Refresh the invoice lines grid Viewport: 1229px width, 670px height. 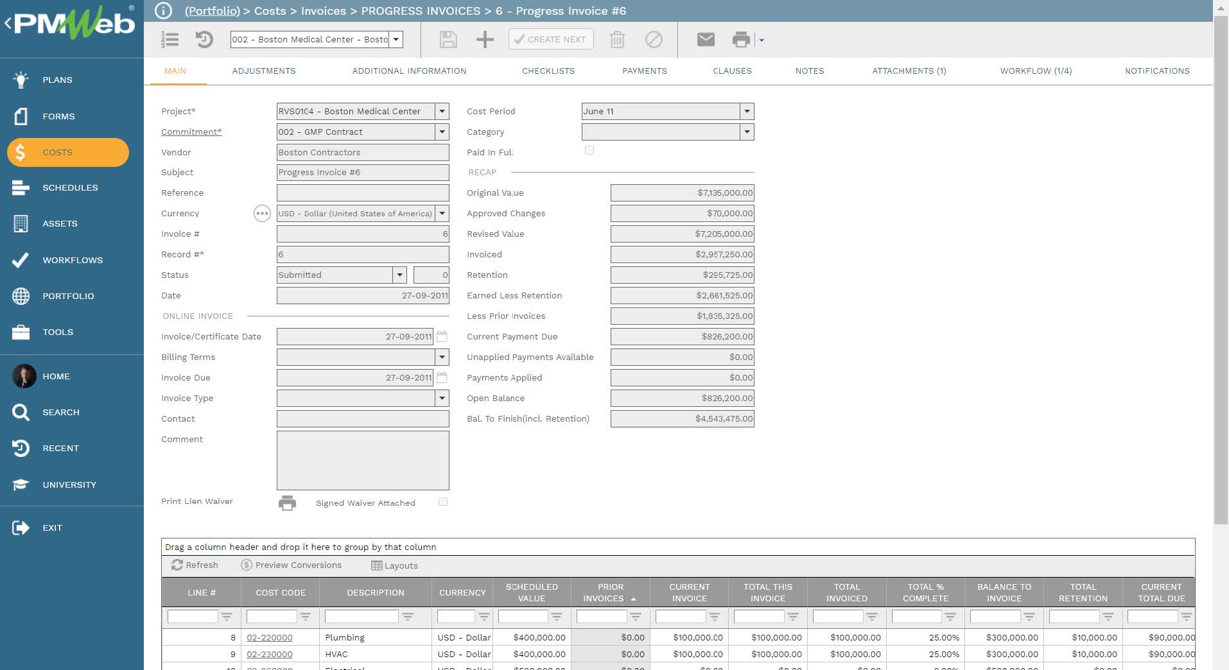(195, 565)
